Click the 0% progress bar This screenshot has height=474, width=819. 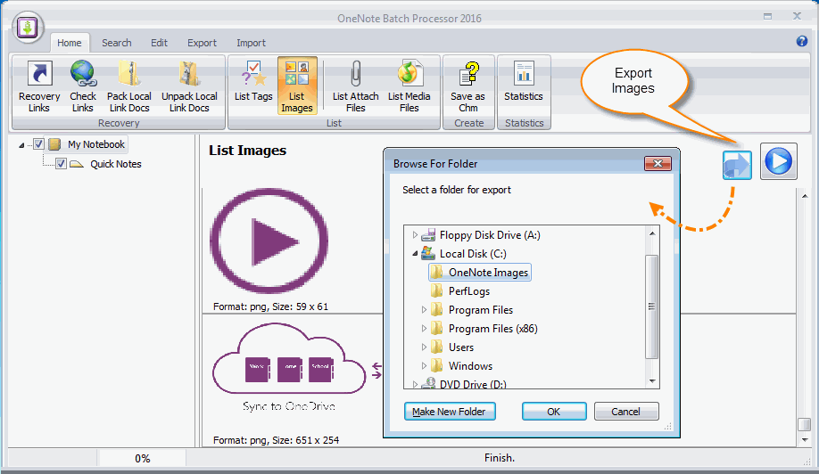click(142, 458)
